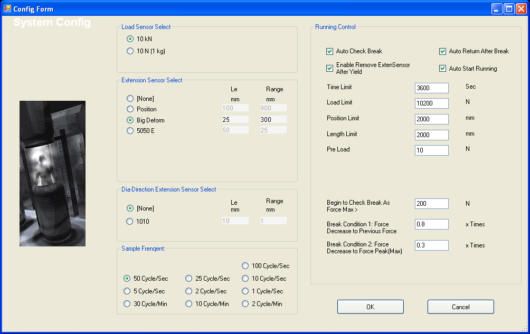
Task: Toggle Enable Remove ExtenSensor After Yield
Action: tap(330, 68)
